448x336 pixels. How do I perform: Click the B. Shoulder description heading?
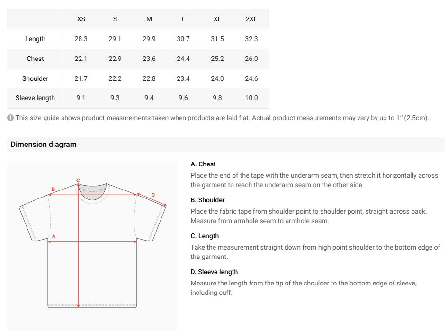(208, 200)
